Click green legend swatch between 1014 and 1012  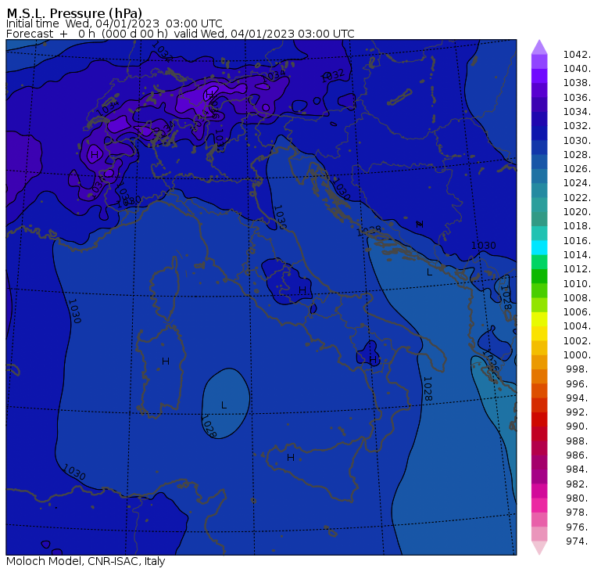539,262
